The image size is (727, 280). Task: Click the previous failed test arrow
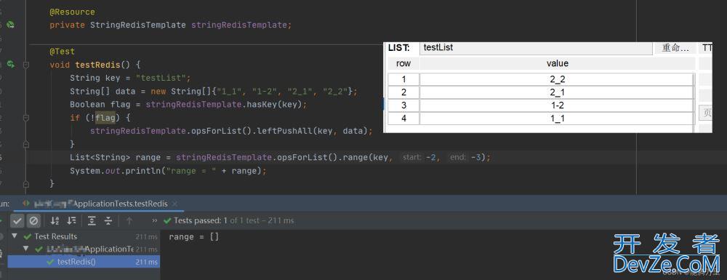point(129,220)
